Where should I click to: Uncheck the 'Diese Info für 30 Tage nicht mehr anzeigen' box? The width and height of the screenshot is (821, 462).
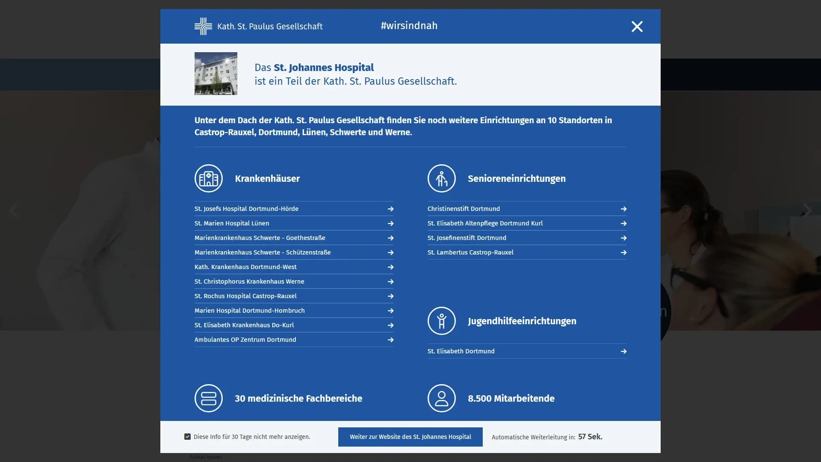[x=187, y=437]
